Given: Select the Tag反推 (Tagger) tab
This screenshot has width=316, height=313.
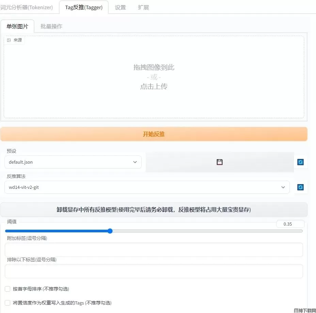Looking at the screenshot, I should click(x=84, y=7).
